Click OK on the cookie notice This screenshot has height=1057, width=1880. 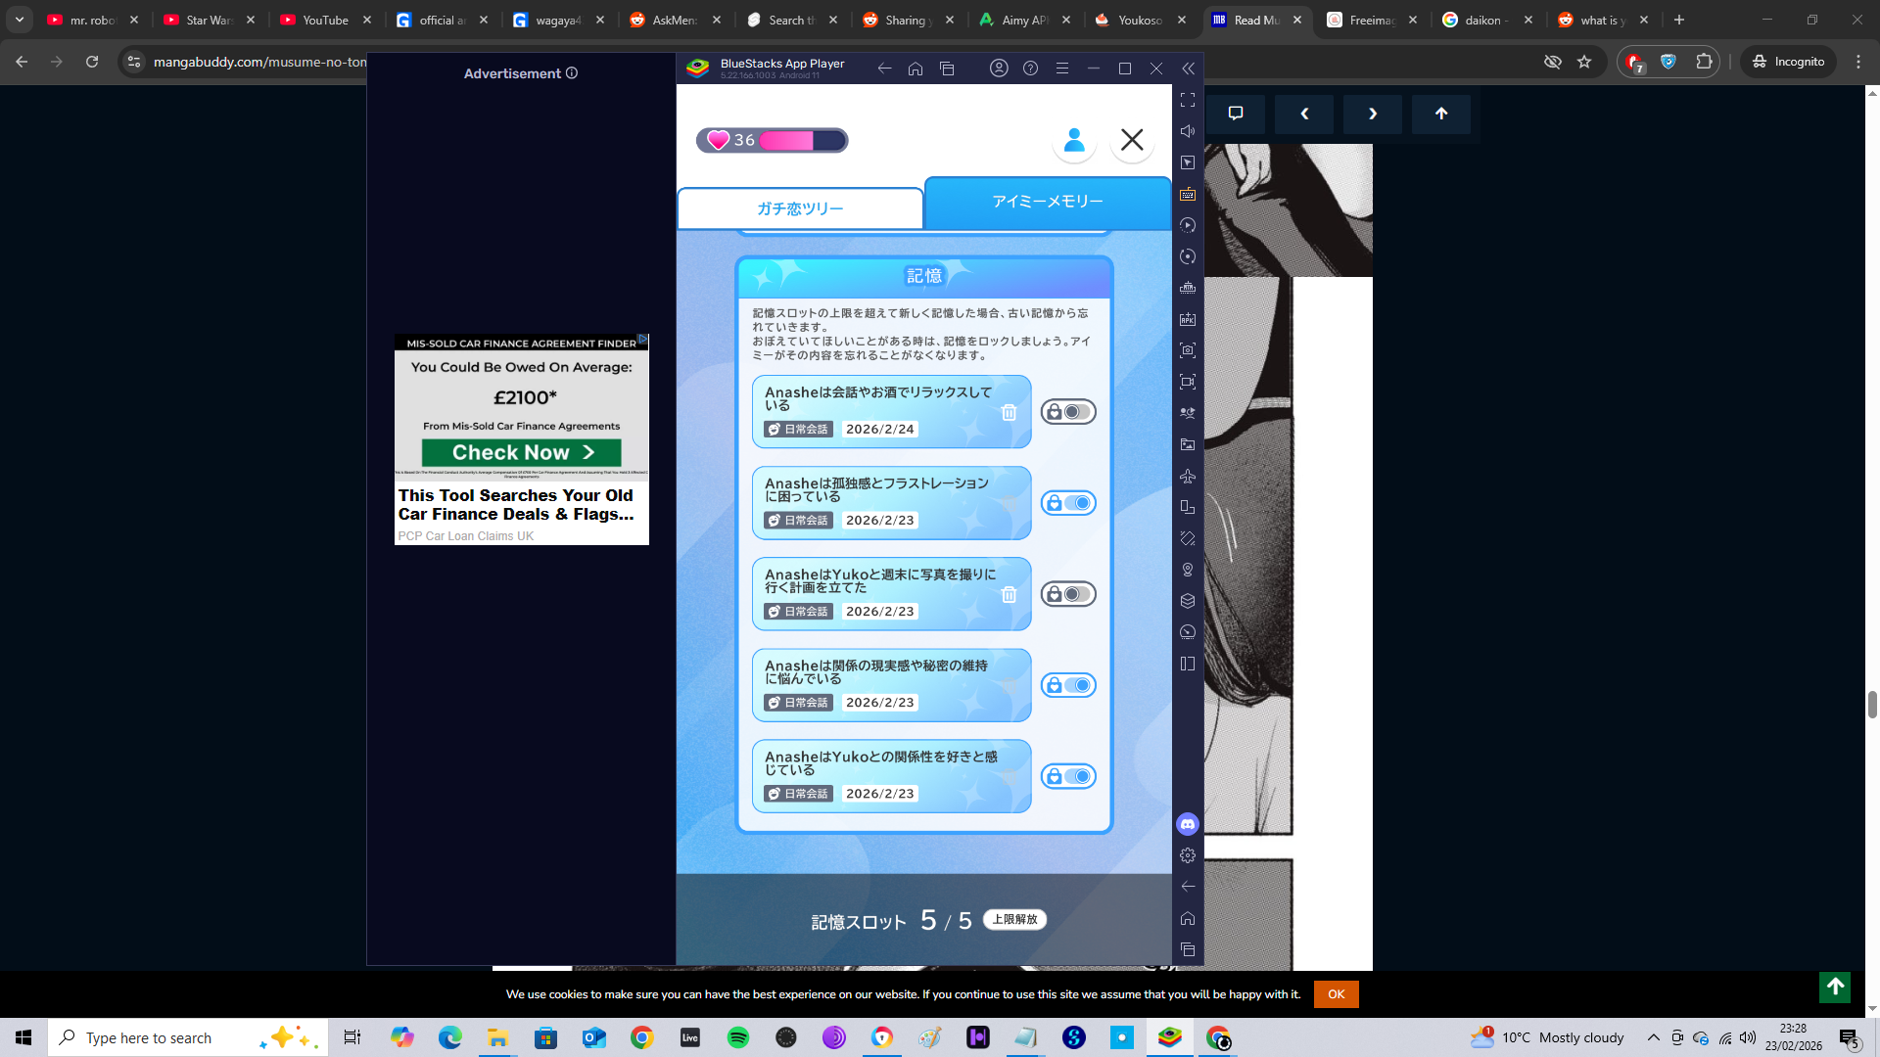(1336, 994)
